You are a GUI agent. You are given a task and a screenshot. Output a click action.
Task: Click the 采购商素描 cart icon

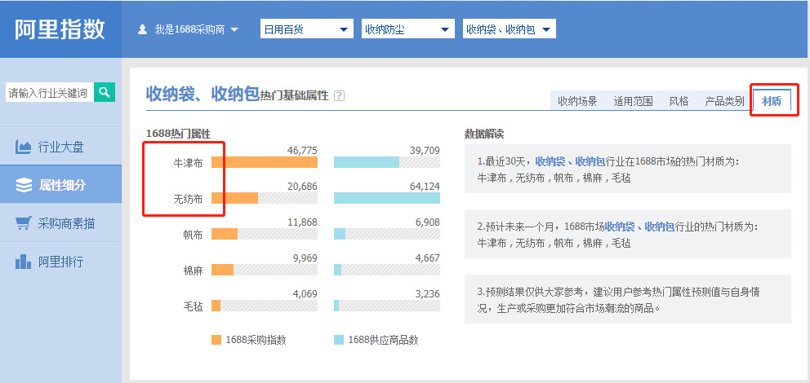tap(23, 223)
